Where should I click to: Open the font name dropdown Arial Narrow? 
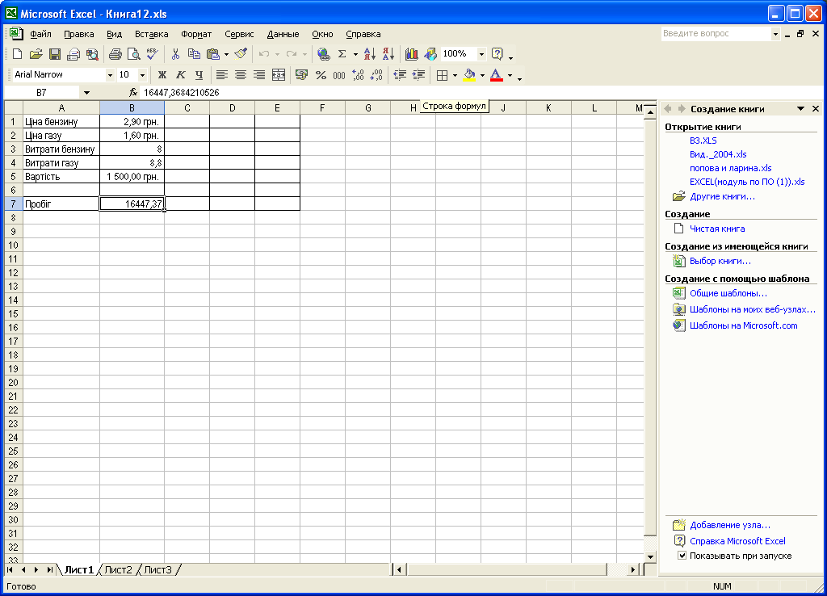point(110,75)
